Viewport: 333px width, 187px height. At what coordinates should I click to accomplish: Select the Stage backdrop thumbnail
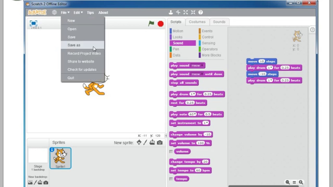click(x=38, y=156)
